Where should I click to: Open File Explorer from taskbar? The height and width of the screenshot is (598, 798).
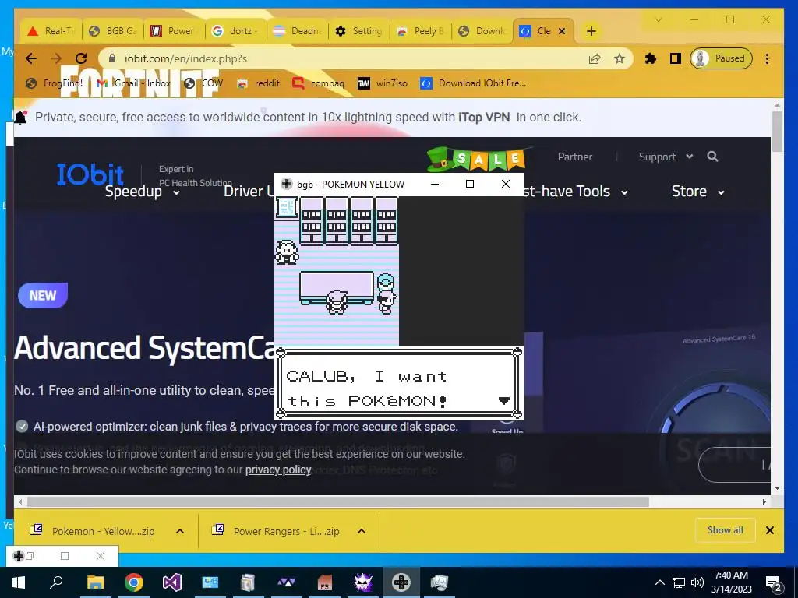click(95, 582)
